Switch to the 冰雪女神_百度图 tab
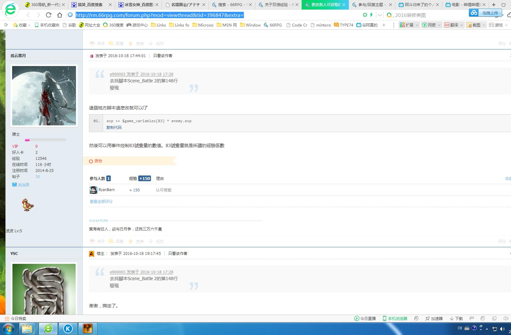511x335 pixels. tap(139, 5)
